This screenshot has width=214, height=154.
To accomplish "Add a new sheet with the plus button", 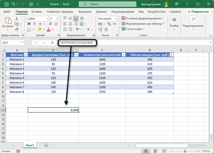I will click(x=46, y=146).
